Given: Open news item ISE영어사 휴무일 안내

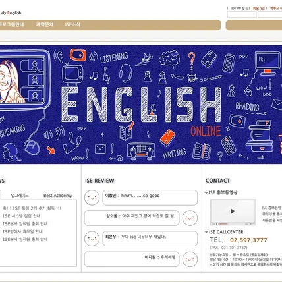Looking at the screenshot, I should pos(22,231).
